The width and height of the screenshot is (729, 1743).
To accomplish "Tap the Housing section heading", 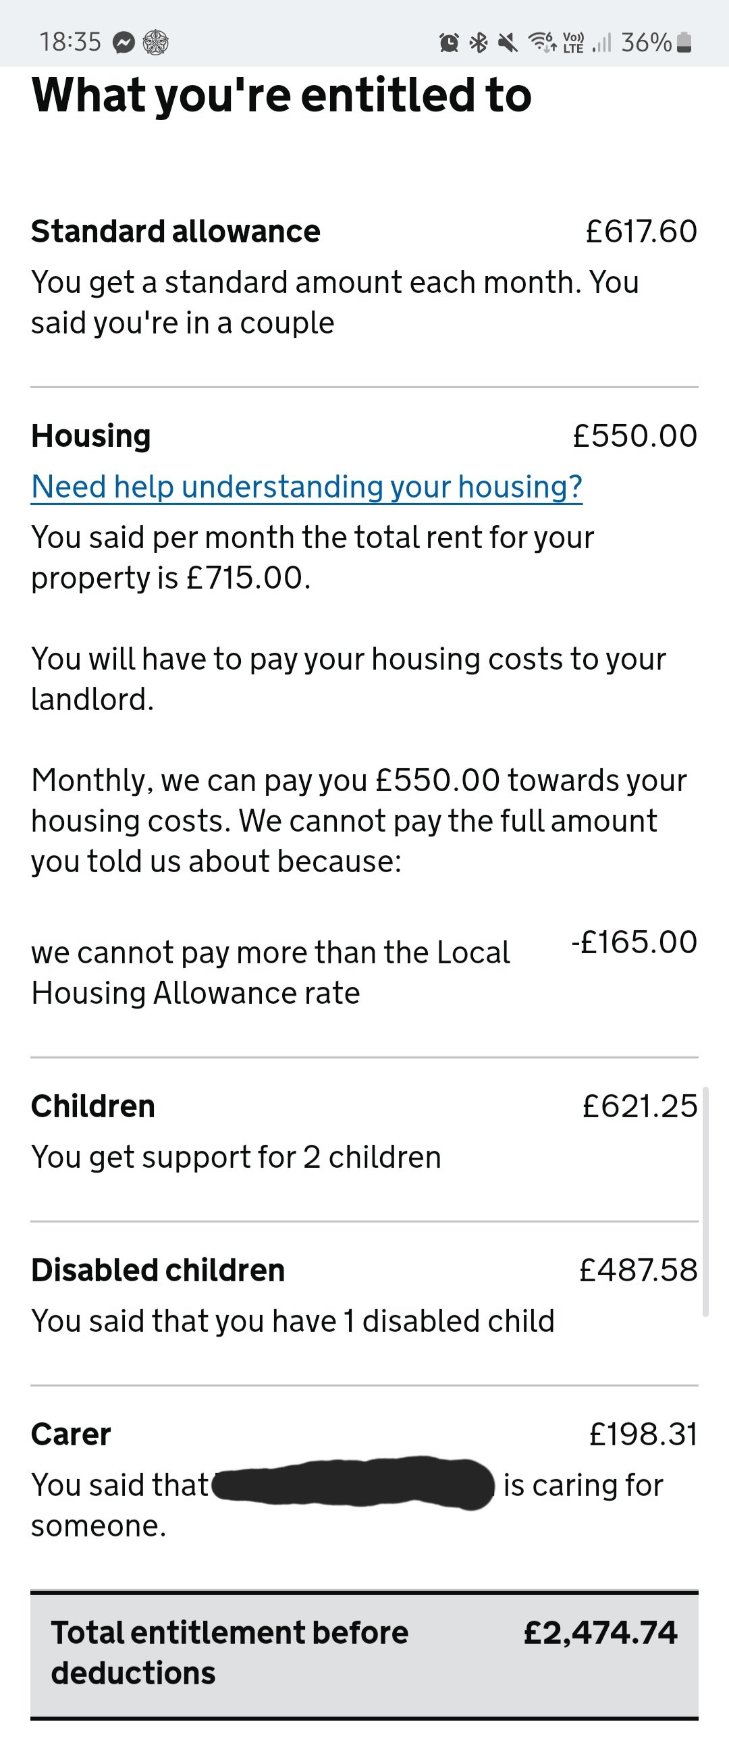I will [90, 436].
